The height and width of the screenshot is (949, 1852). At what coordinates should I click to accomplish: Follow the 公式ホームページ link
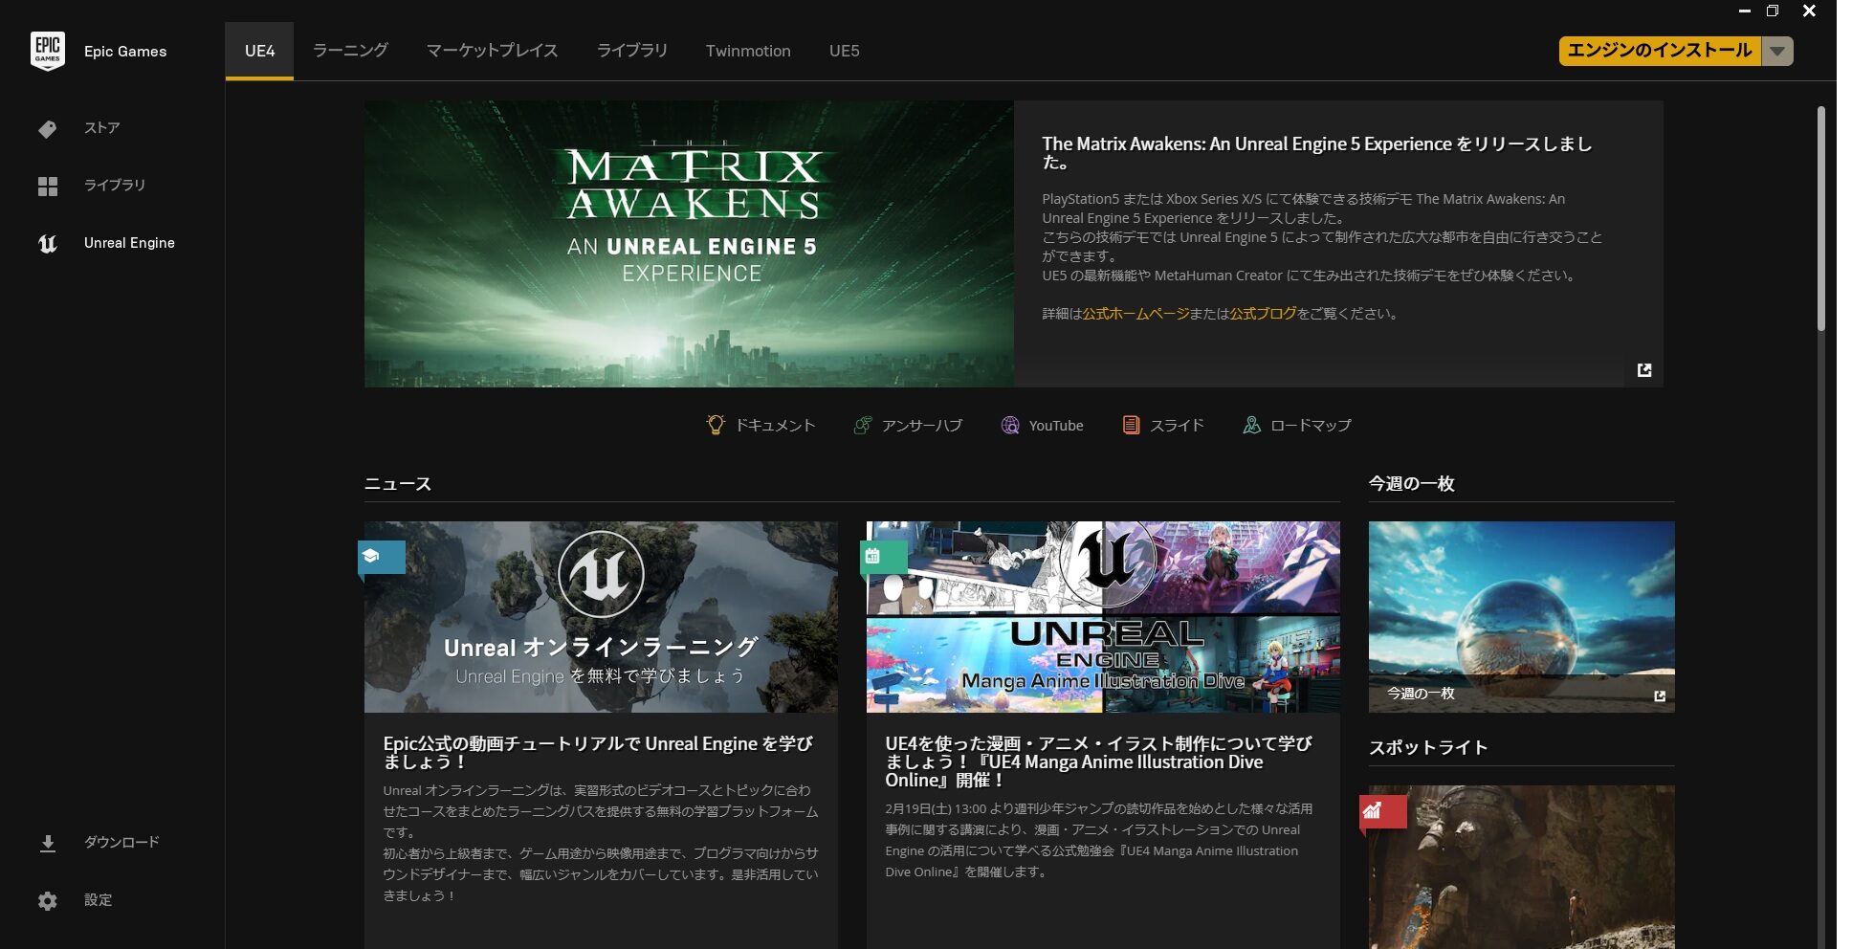tap(1135, 314)
